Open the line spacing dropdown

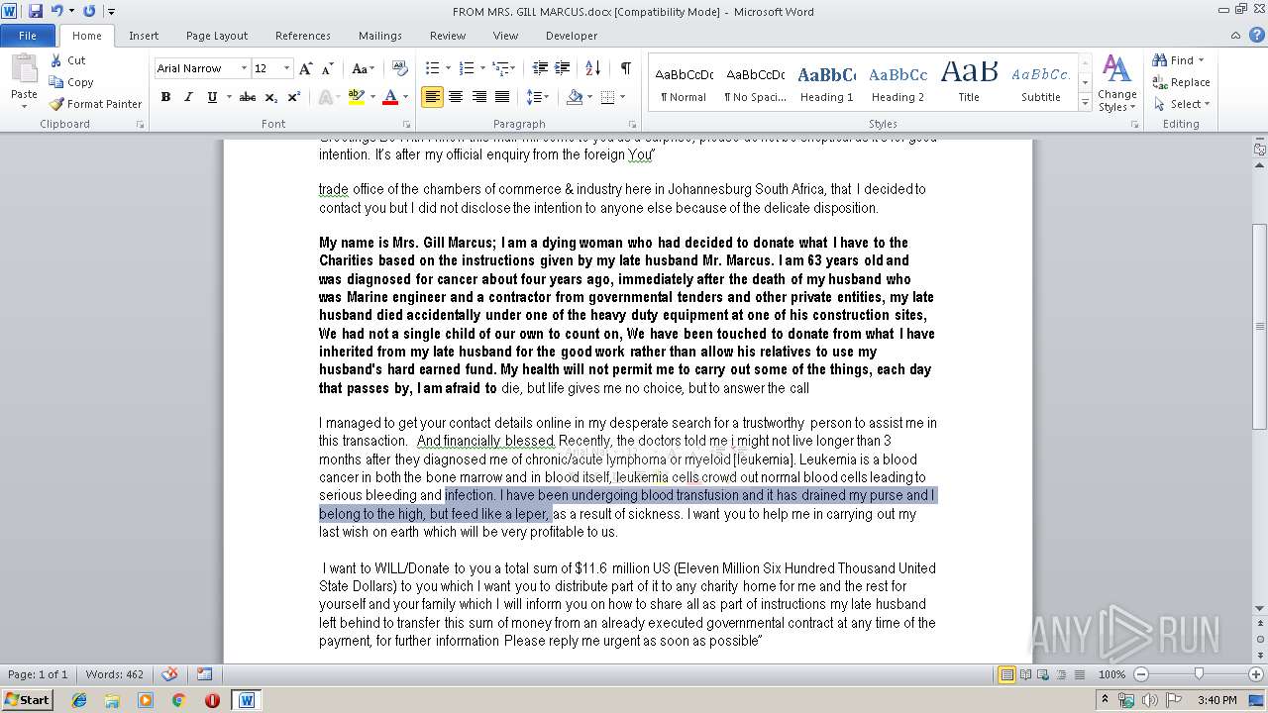coord(538,97)
